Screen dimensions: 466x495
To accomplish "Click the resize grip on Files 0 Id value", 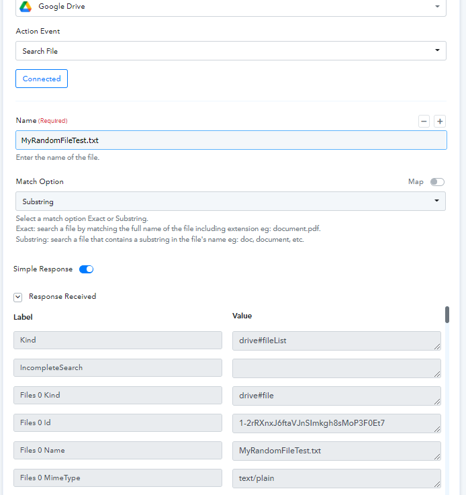I will point(437,429).
